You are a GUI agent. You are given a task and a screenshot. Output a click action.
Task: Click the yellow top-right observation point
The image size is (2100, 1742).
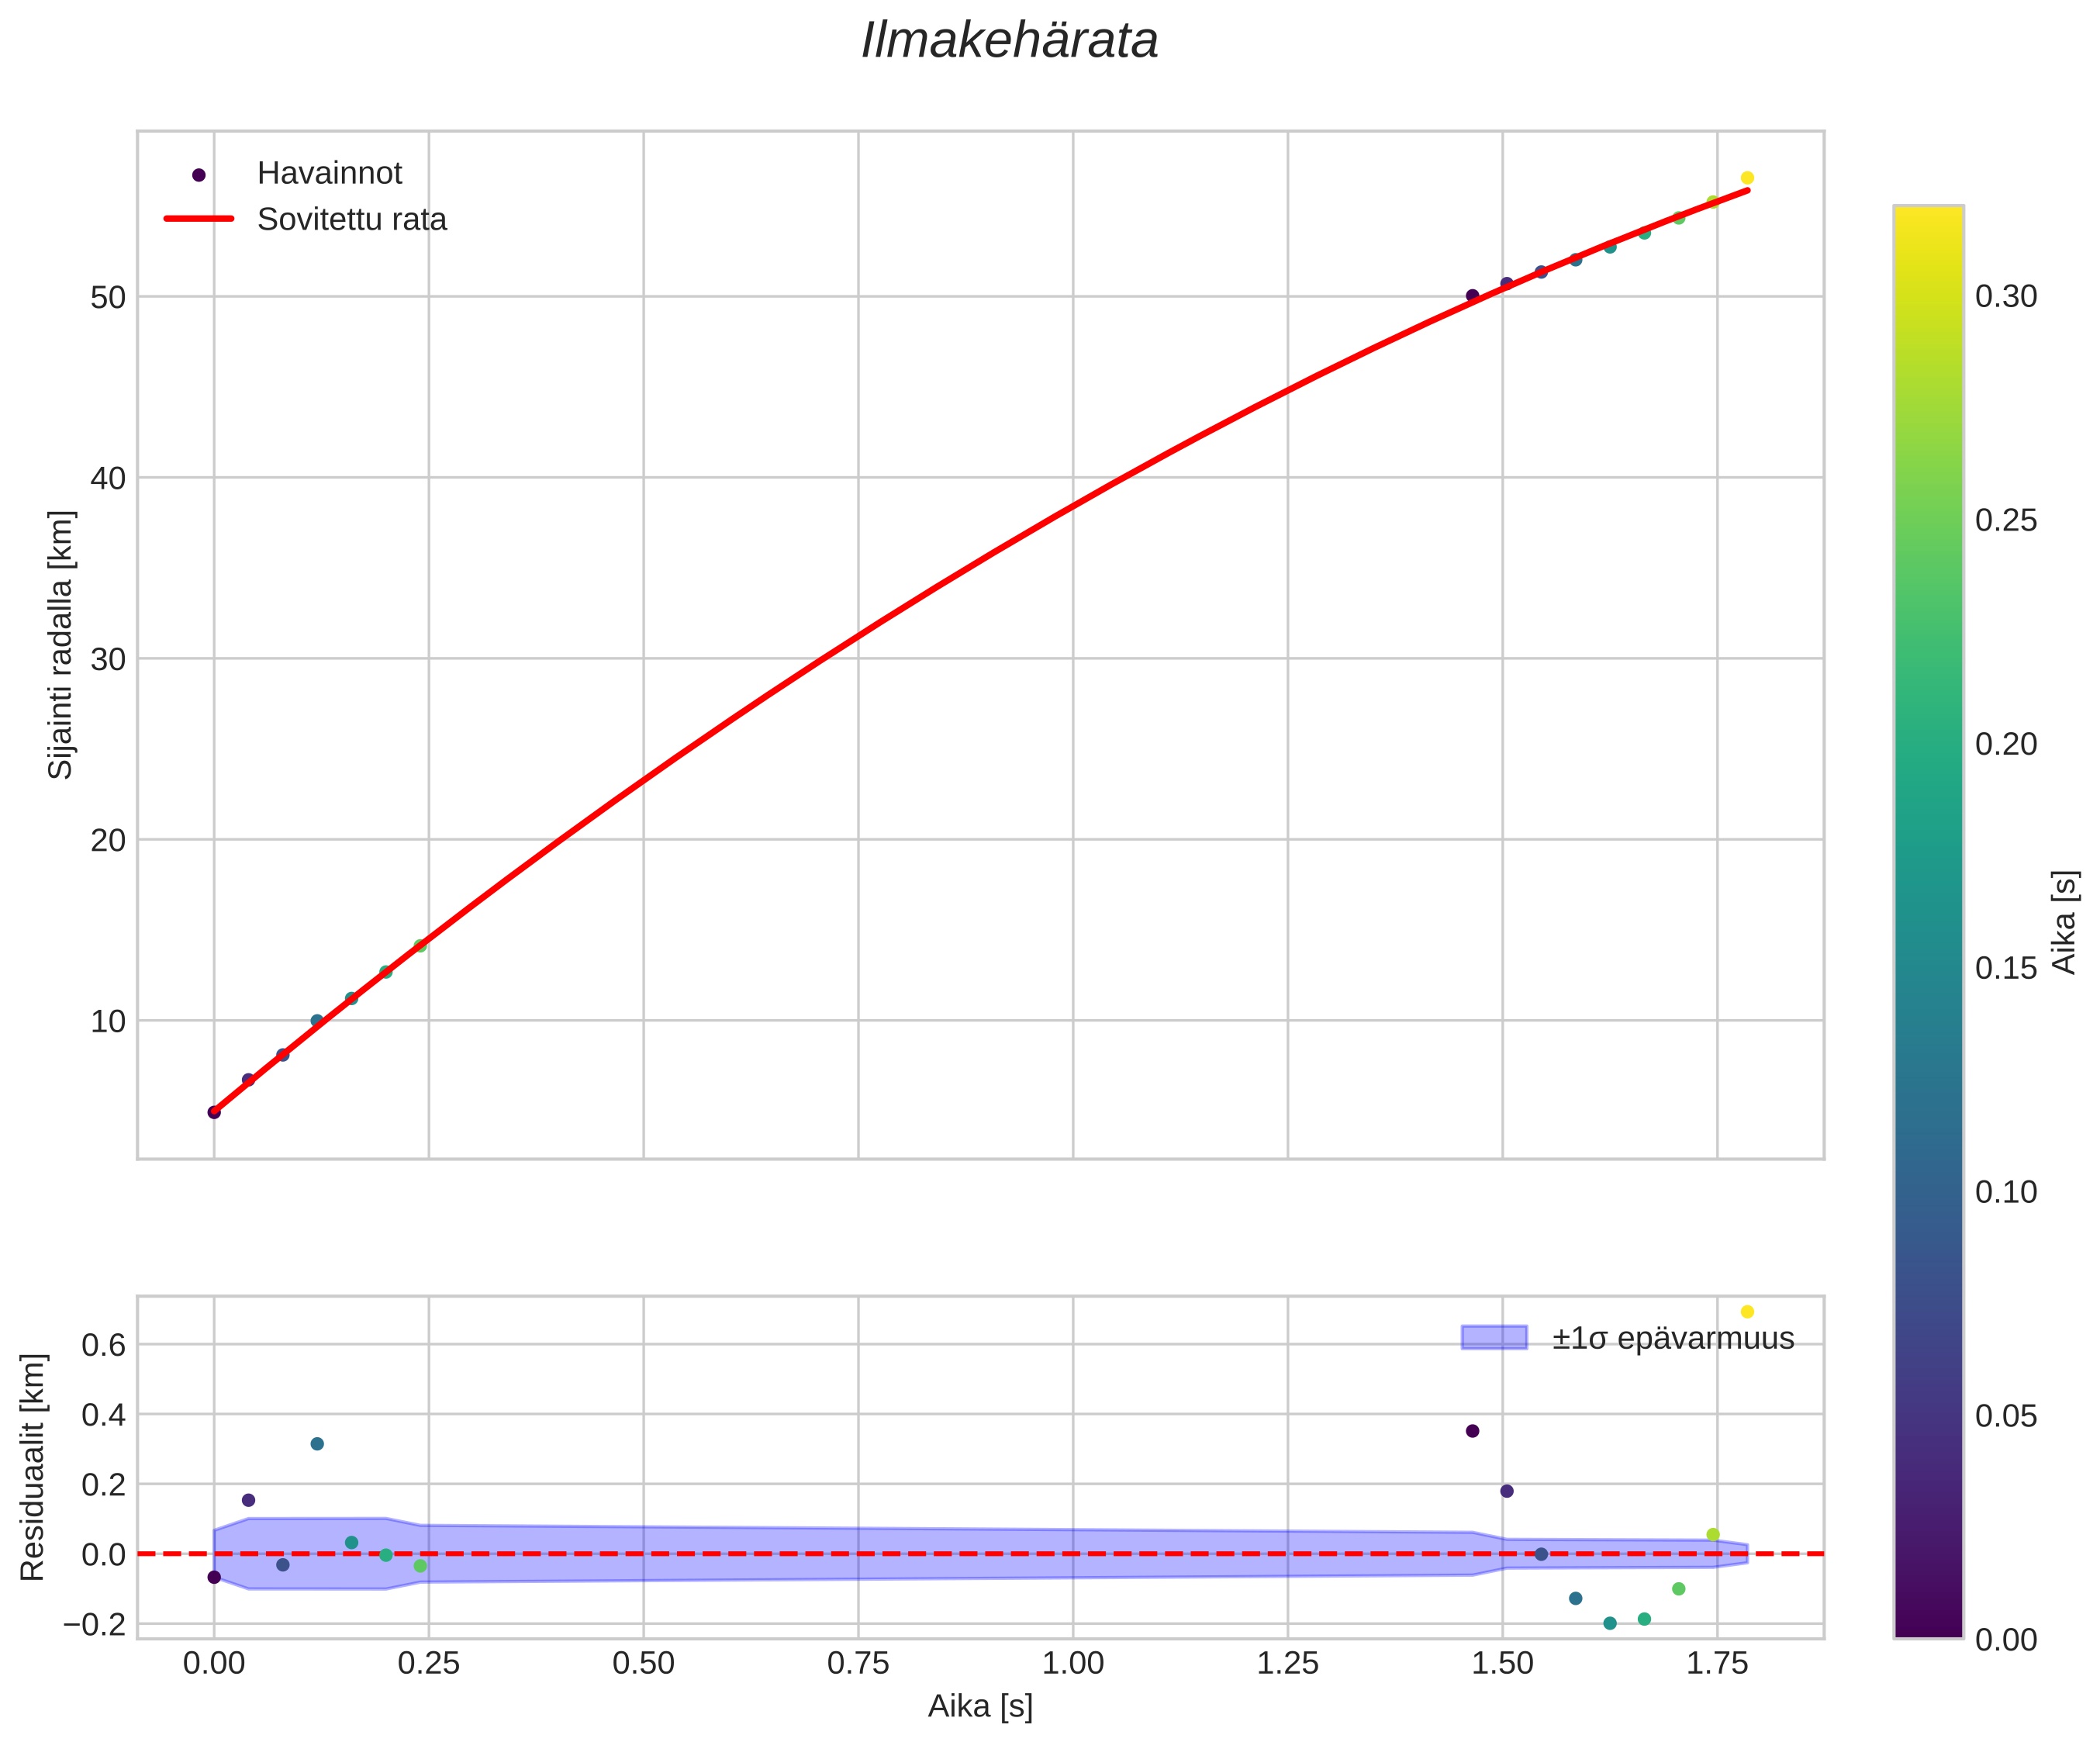1747,178
